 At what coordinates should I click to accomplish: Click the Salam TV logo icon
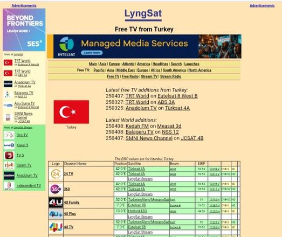coord(9,165)
